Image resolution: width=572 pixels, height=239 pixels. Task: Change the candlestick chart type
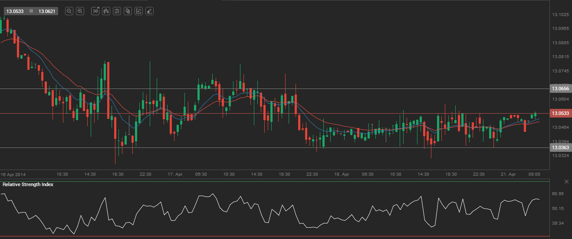tap(106, 11)
